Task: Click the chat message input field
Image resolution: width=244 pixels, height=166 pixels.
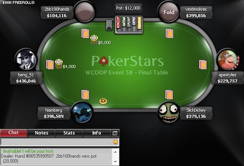Action: [57, 142]
